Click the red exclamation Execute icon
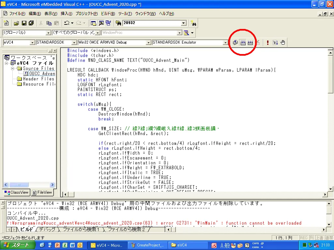 (x=268, y=43)
